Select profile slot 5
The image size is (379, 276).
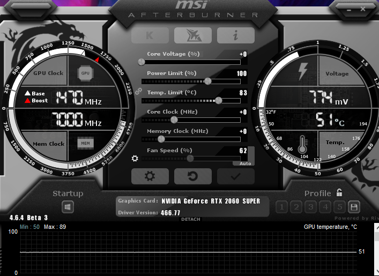pos(340,207)
